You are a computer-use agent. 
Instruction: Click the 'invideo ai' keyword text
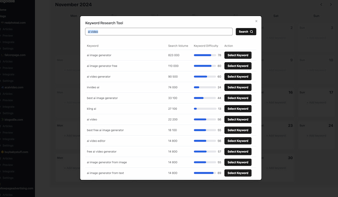(x=93, y=87)
